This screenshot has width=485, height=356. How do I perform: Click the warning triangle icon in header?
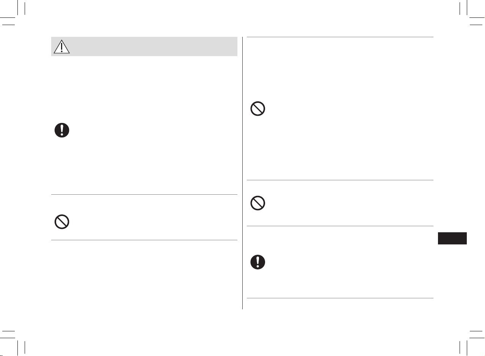(x=61, y=46)
